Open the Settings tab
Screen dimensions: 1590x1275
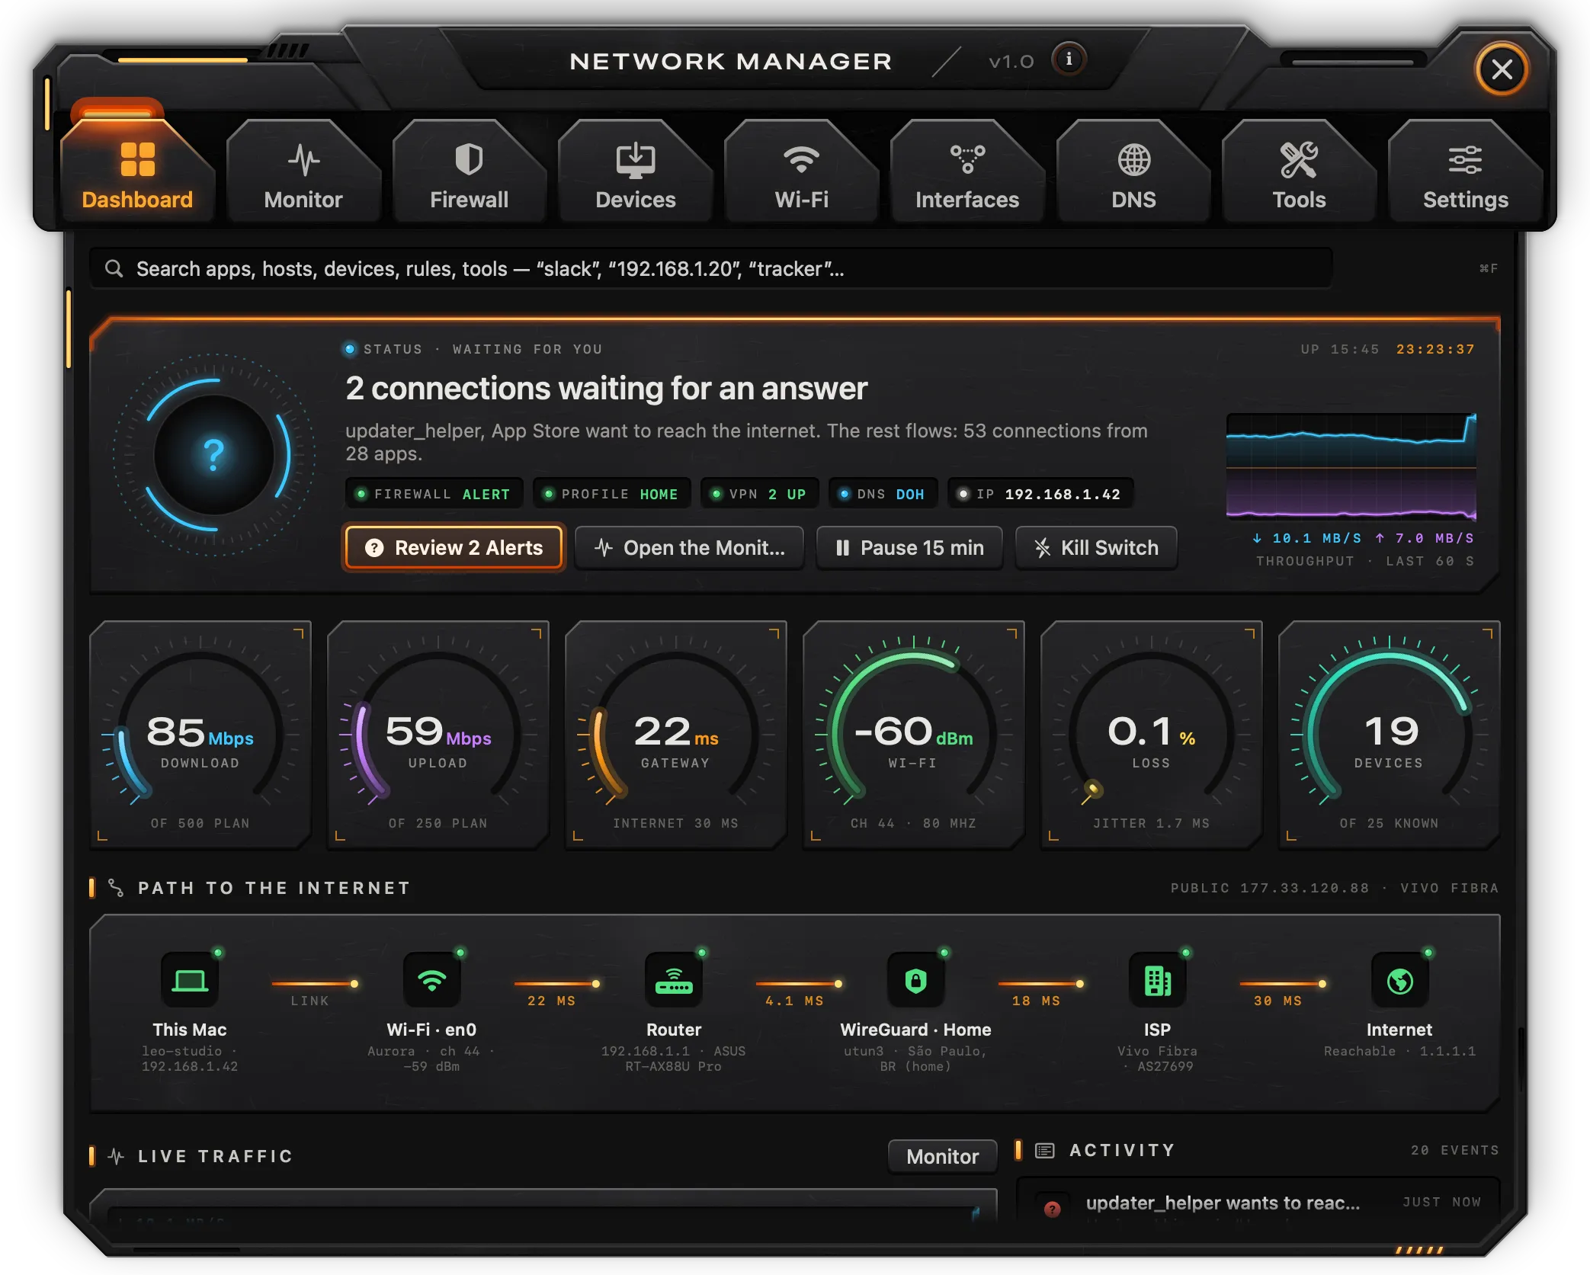(1466, 171)
